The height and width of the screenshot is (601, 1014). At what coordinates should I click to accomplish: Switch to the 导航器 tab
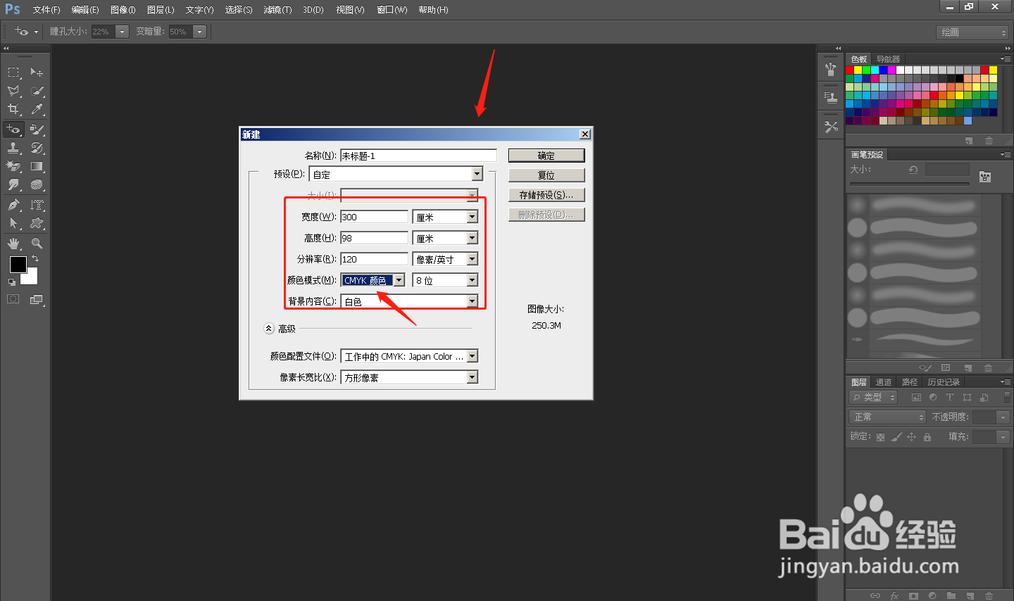click(x=888, y=59)
